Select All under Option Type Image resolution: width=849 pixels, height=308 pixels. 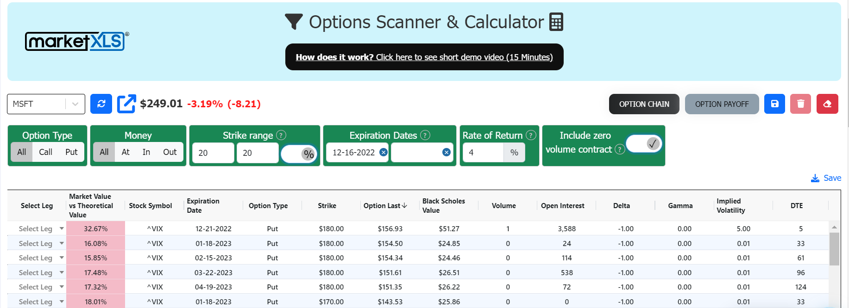[x=22, y=152]
